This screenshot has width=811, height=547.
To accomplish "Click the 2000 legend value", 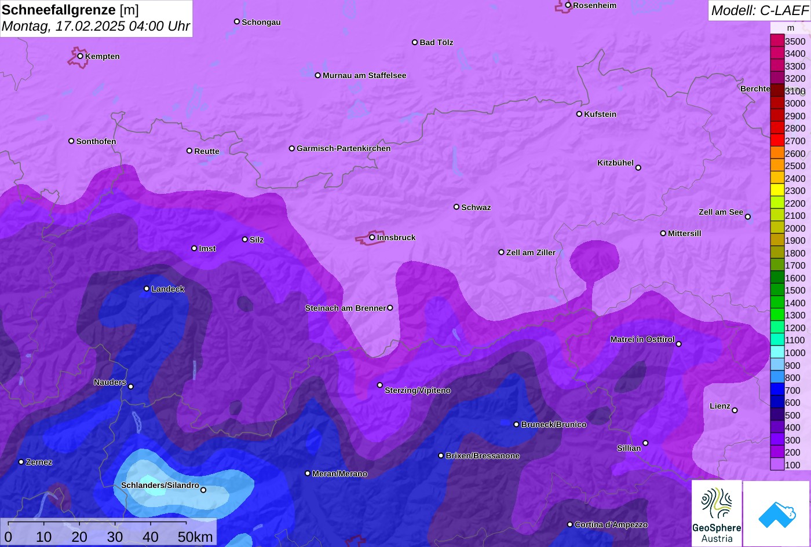I will [795, 228].
